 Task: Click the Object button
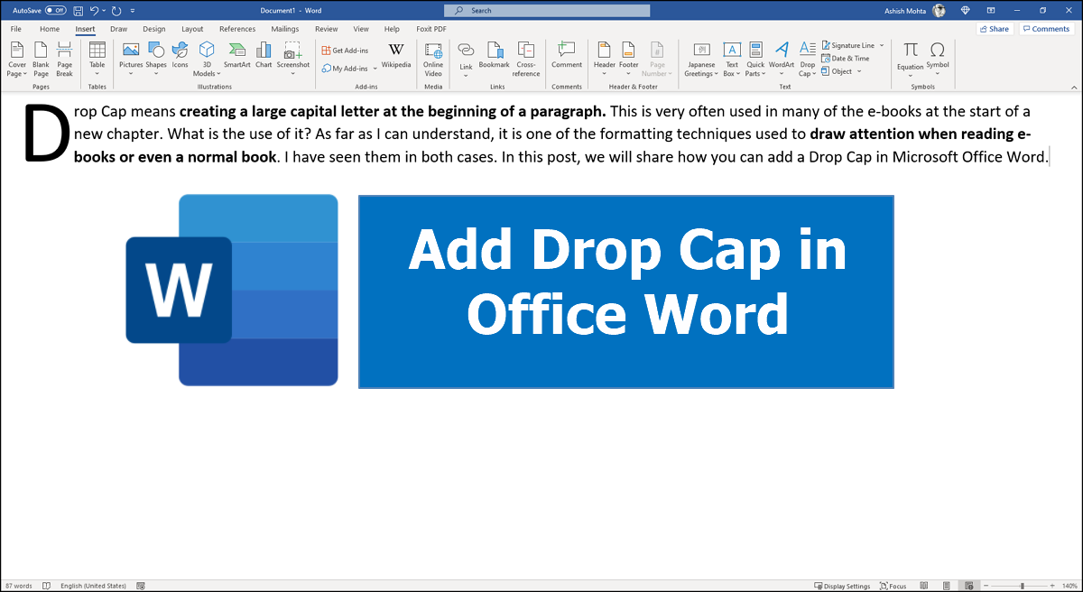pyautogui.click(x=837, y=71)
